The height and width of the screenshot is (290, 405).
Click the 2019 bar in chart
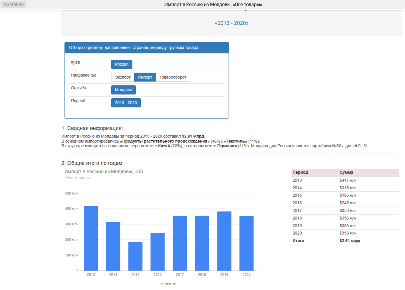click(x=224, y=241)
